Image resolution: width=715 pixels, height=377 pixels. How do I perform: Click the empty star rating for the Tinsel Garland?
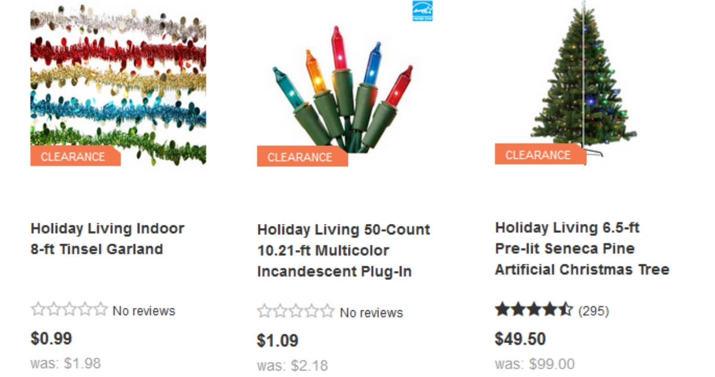tap(69, 310)
